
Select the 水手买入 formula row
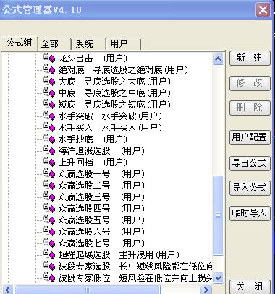coord(110,127)
